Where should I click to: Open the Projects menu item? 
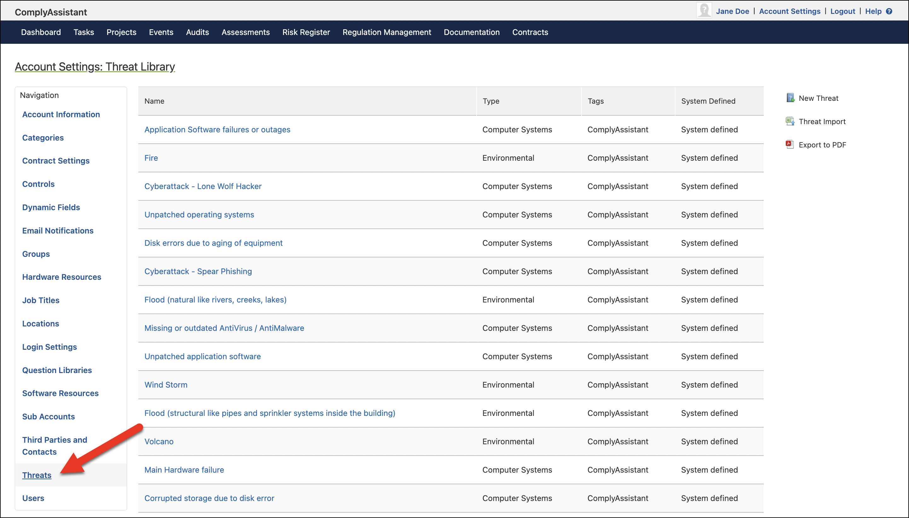[121, 32]
